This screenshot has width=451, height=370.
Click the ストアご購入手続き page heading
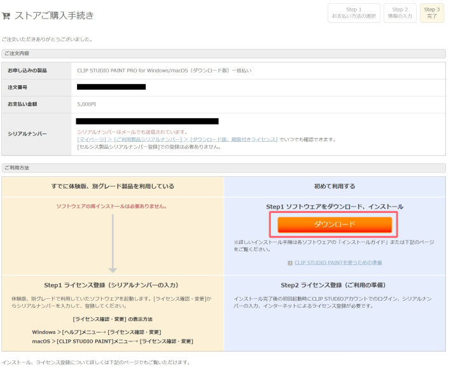tap(54, 15)
